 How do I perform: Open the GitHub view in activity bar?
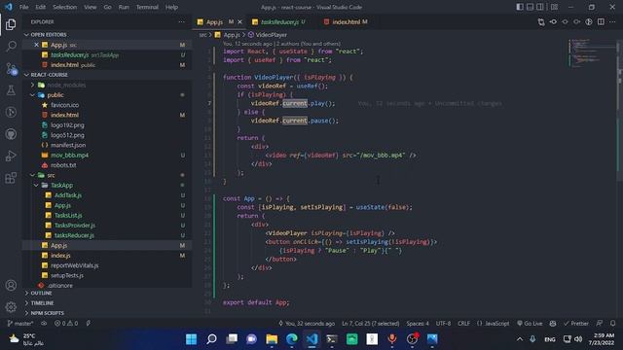click(x=11, y=134)
